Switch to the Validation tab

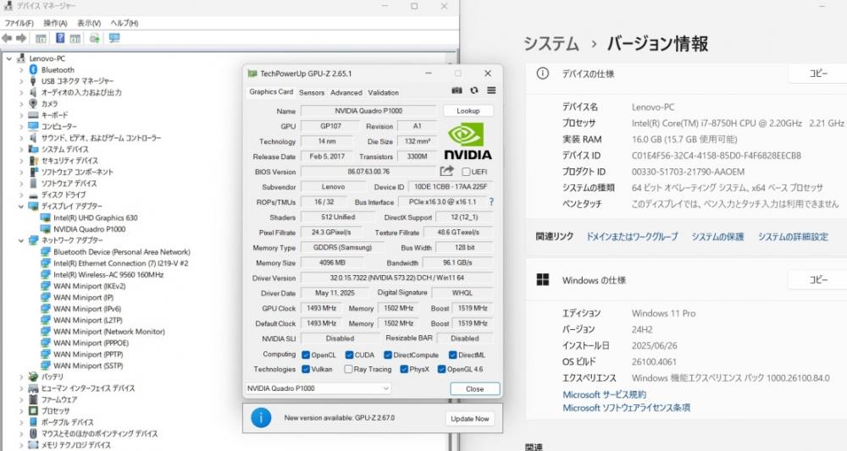(x=383, y=92)
